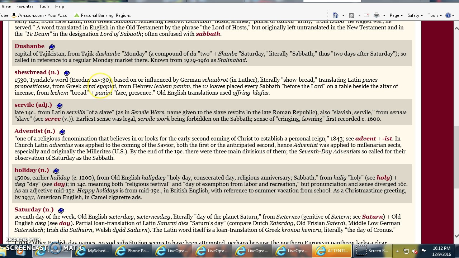Viewport: 459px width, 258px height.
Task: Open the Amazon.com favorites bar shortcut
Action: point(41,15)
